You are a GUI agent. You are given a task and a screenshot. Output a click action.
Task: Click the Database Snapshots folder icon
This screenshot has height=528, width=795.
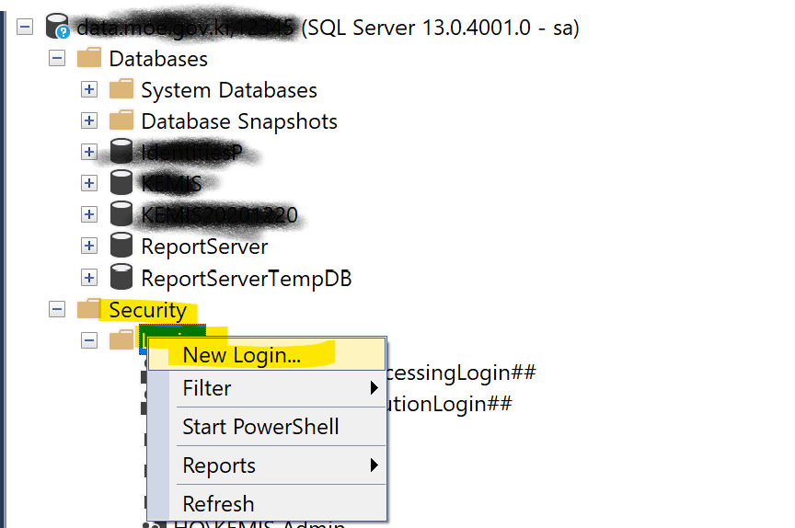(121, 121)
